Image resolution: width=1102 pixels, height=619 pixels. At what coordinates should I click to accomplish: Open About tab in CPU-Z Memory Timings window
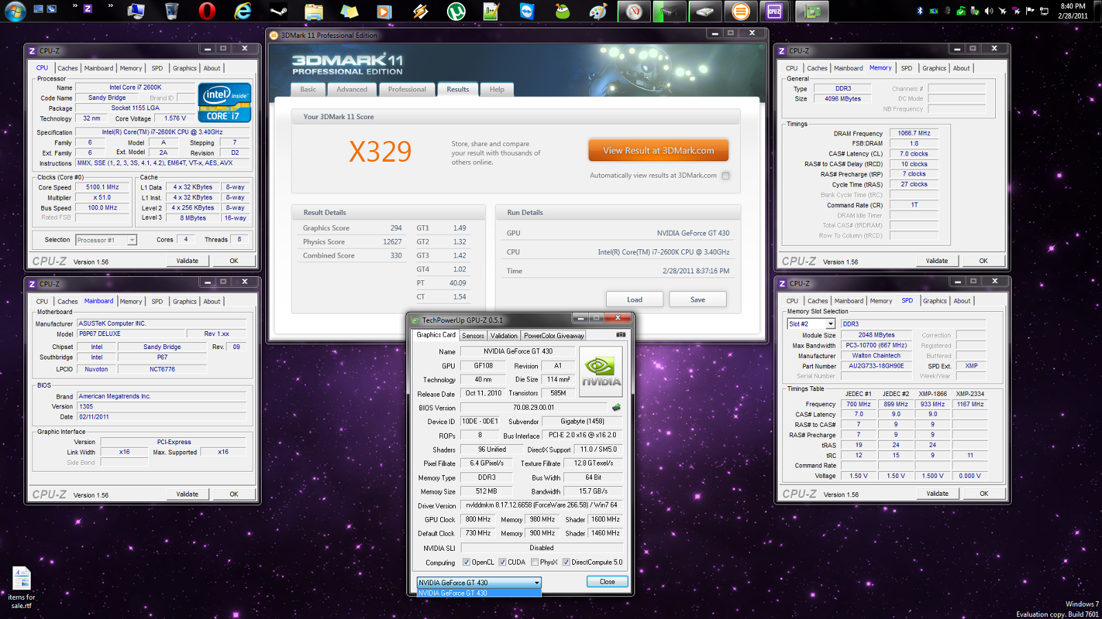coord(961,68)
